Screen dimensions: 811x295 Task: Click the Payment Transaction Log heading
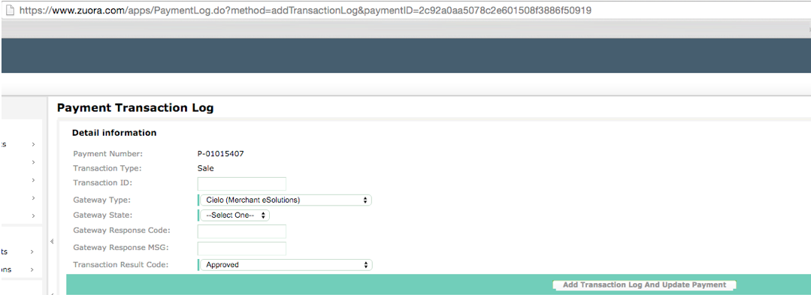click(x=135, y=108)
